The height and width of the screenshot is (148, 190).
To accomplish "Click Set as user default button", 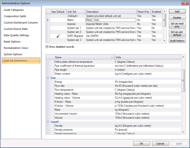I will (177, 33).
